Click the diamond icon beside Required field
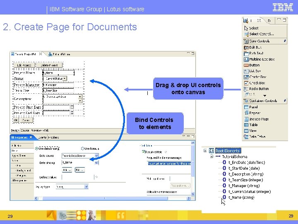 166,152
